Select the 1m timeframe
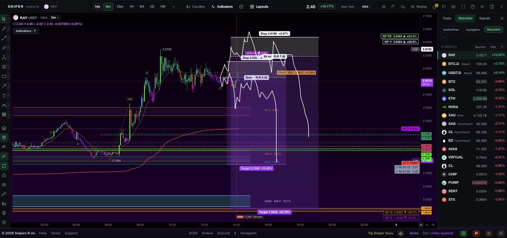This screenshot has width=507, height=238. tap(97, 6)
